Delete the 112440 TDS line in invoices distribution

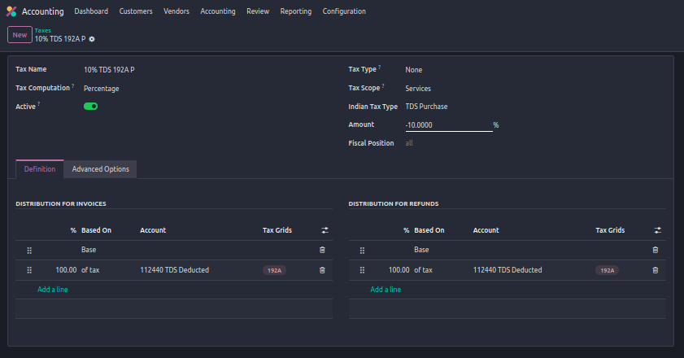click(x=322, y=270)
